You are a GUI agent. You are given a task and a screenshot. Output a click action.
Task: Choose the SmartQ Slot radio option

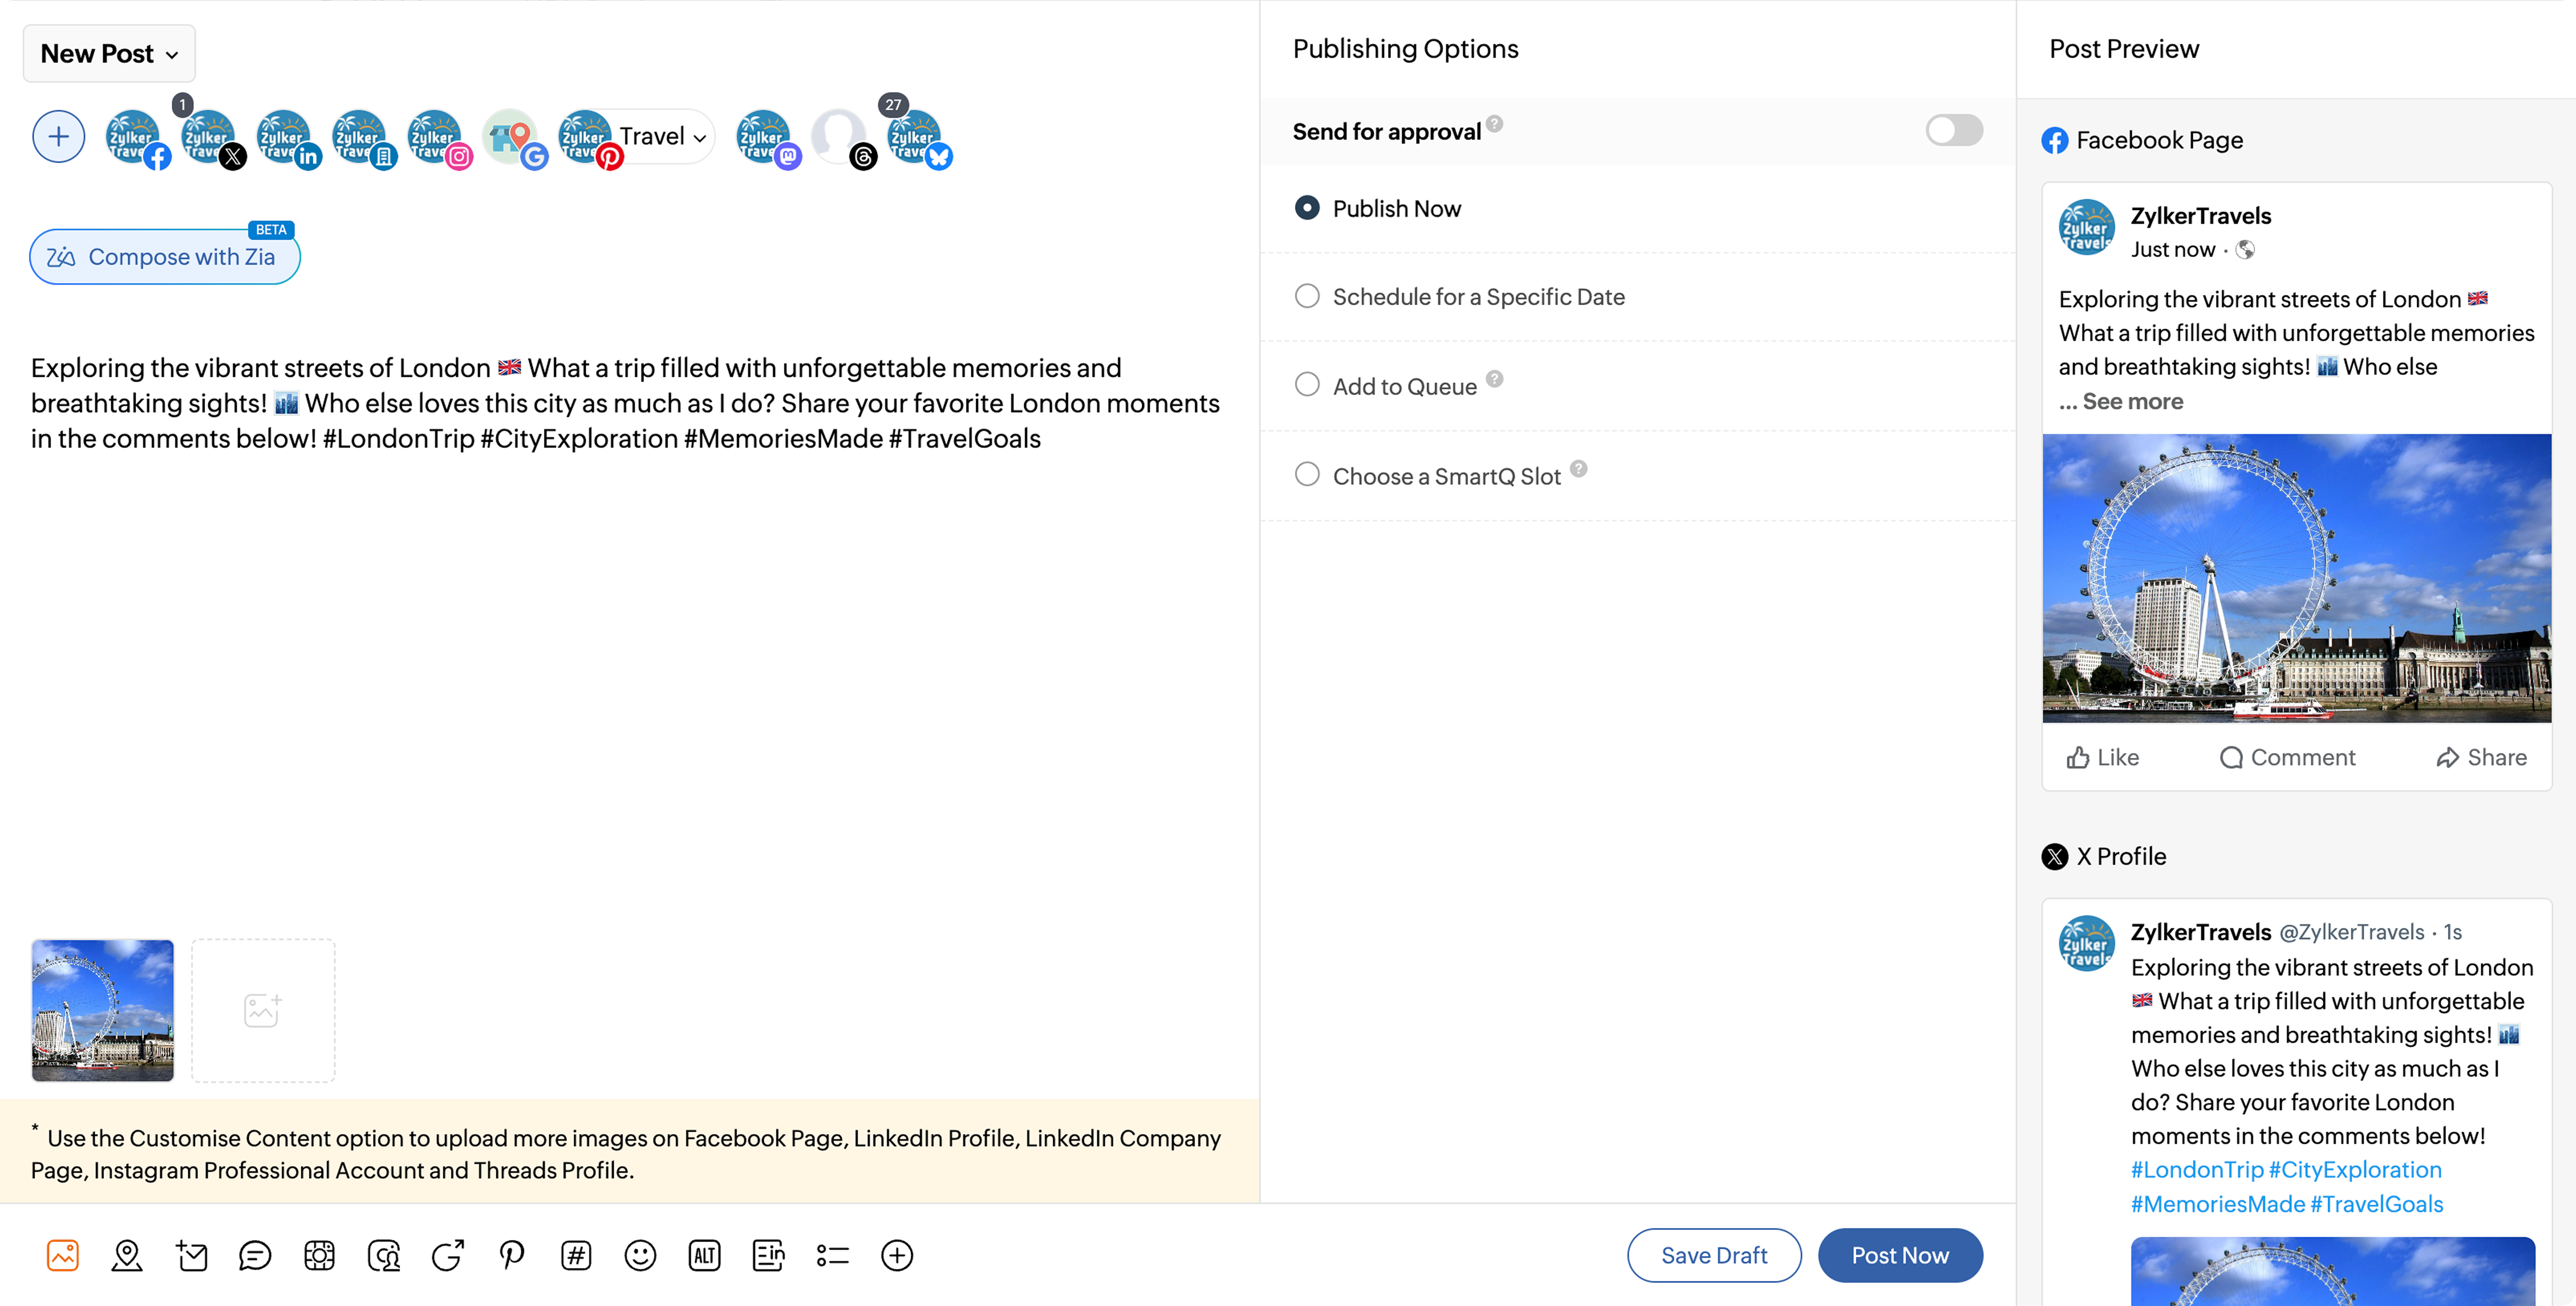pos(1307,475)
